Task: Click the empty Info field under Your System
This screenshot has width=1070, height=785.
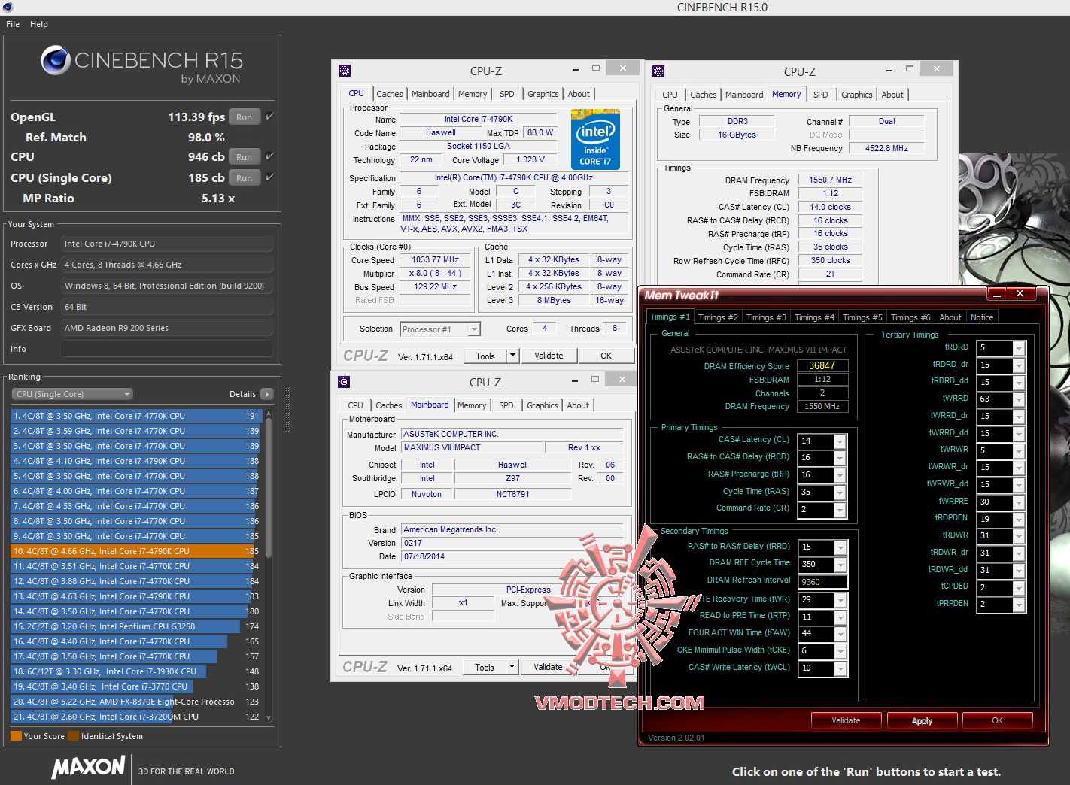Action: point(167,349)
